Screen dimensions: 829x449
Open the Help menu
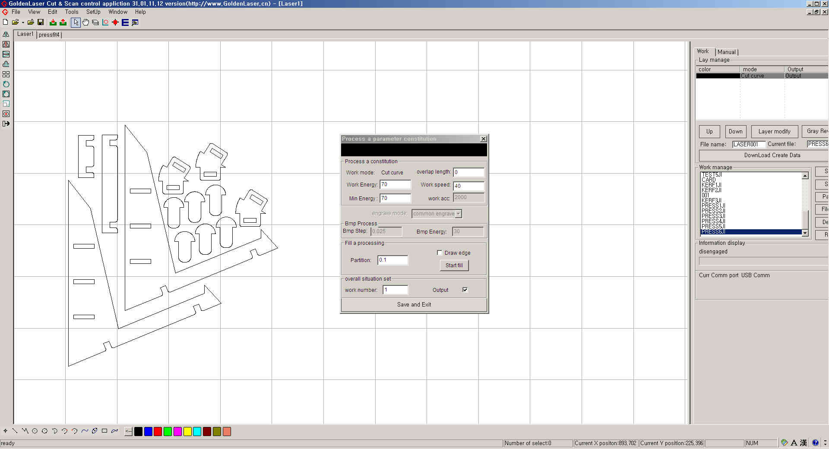[140, 12]
